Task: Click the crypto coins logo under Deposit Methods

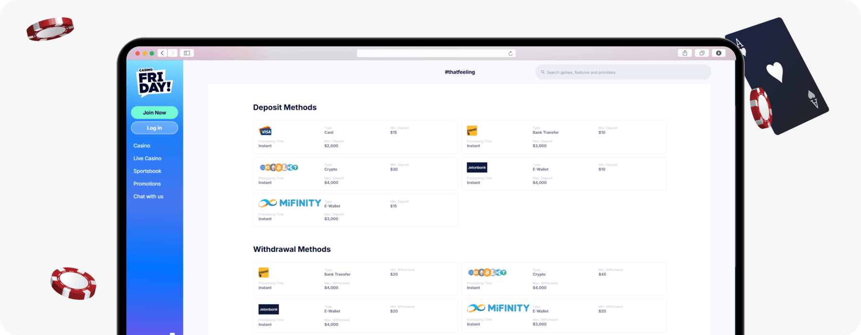Action: pyautogui.click(x=279, y=167)
